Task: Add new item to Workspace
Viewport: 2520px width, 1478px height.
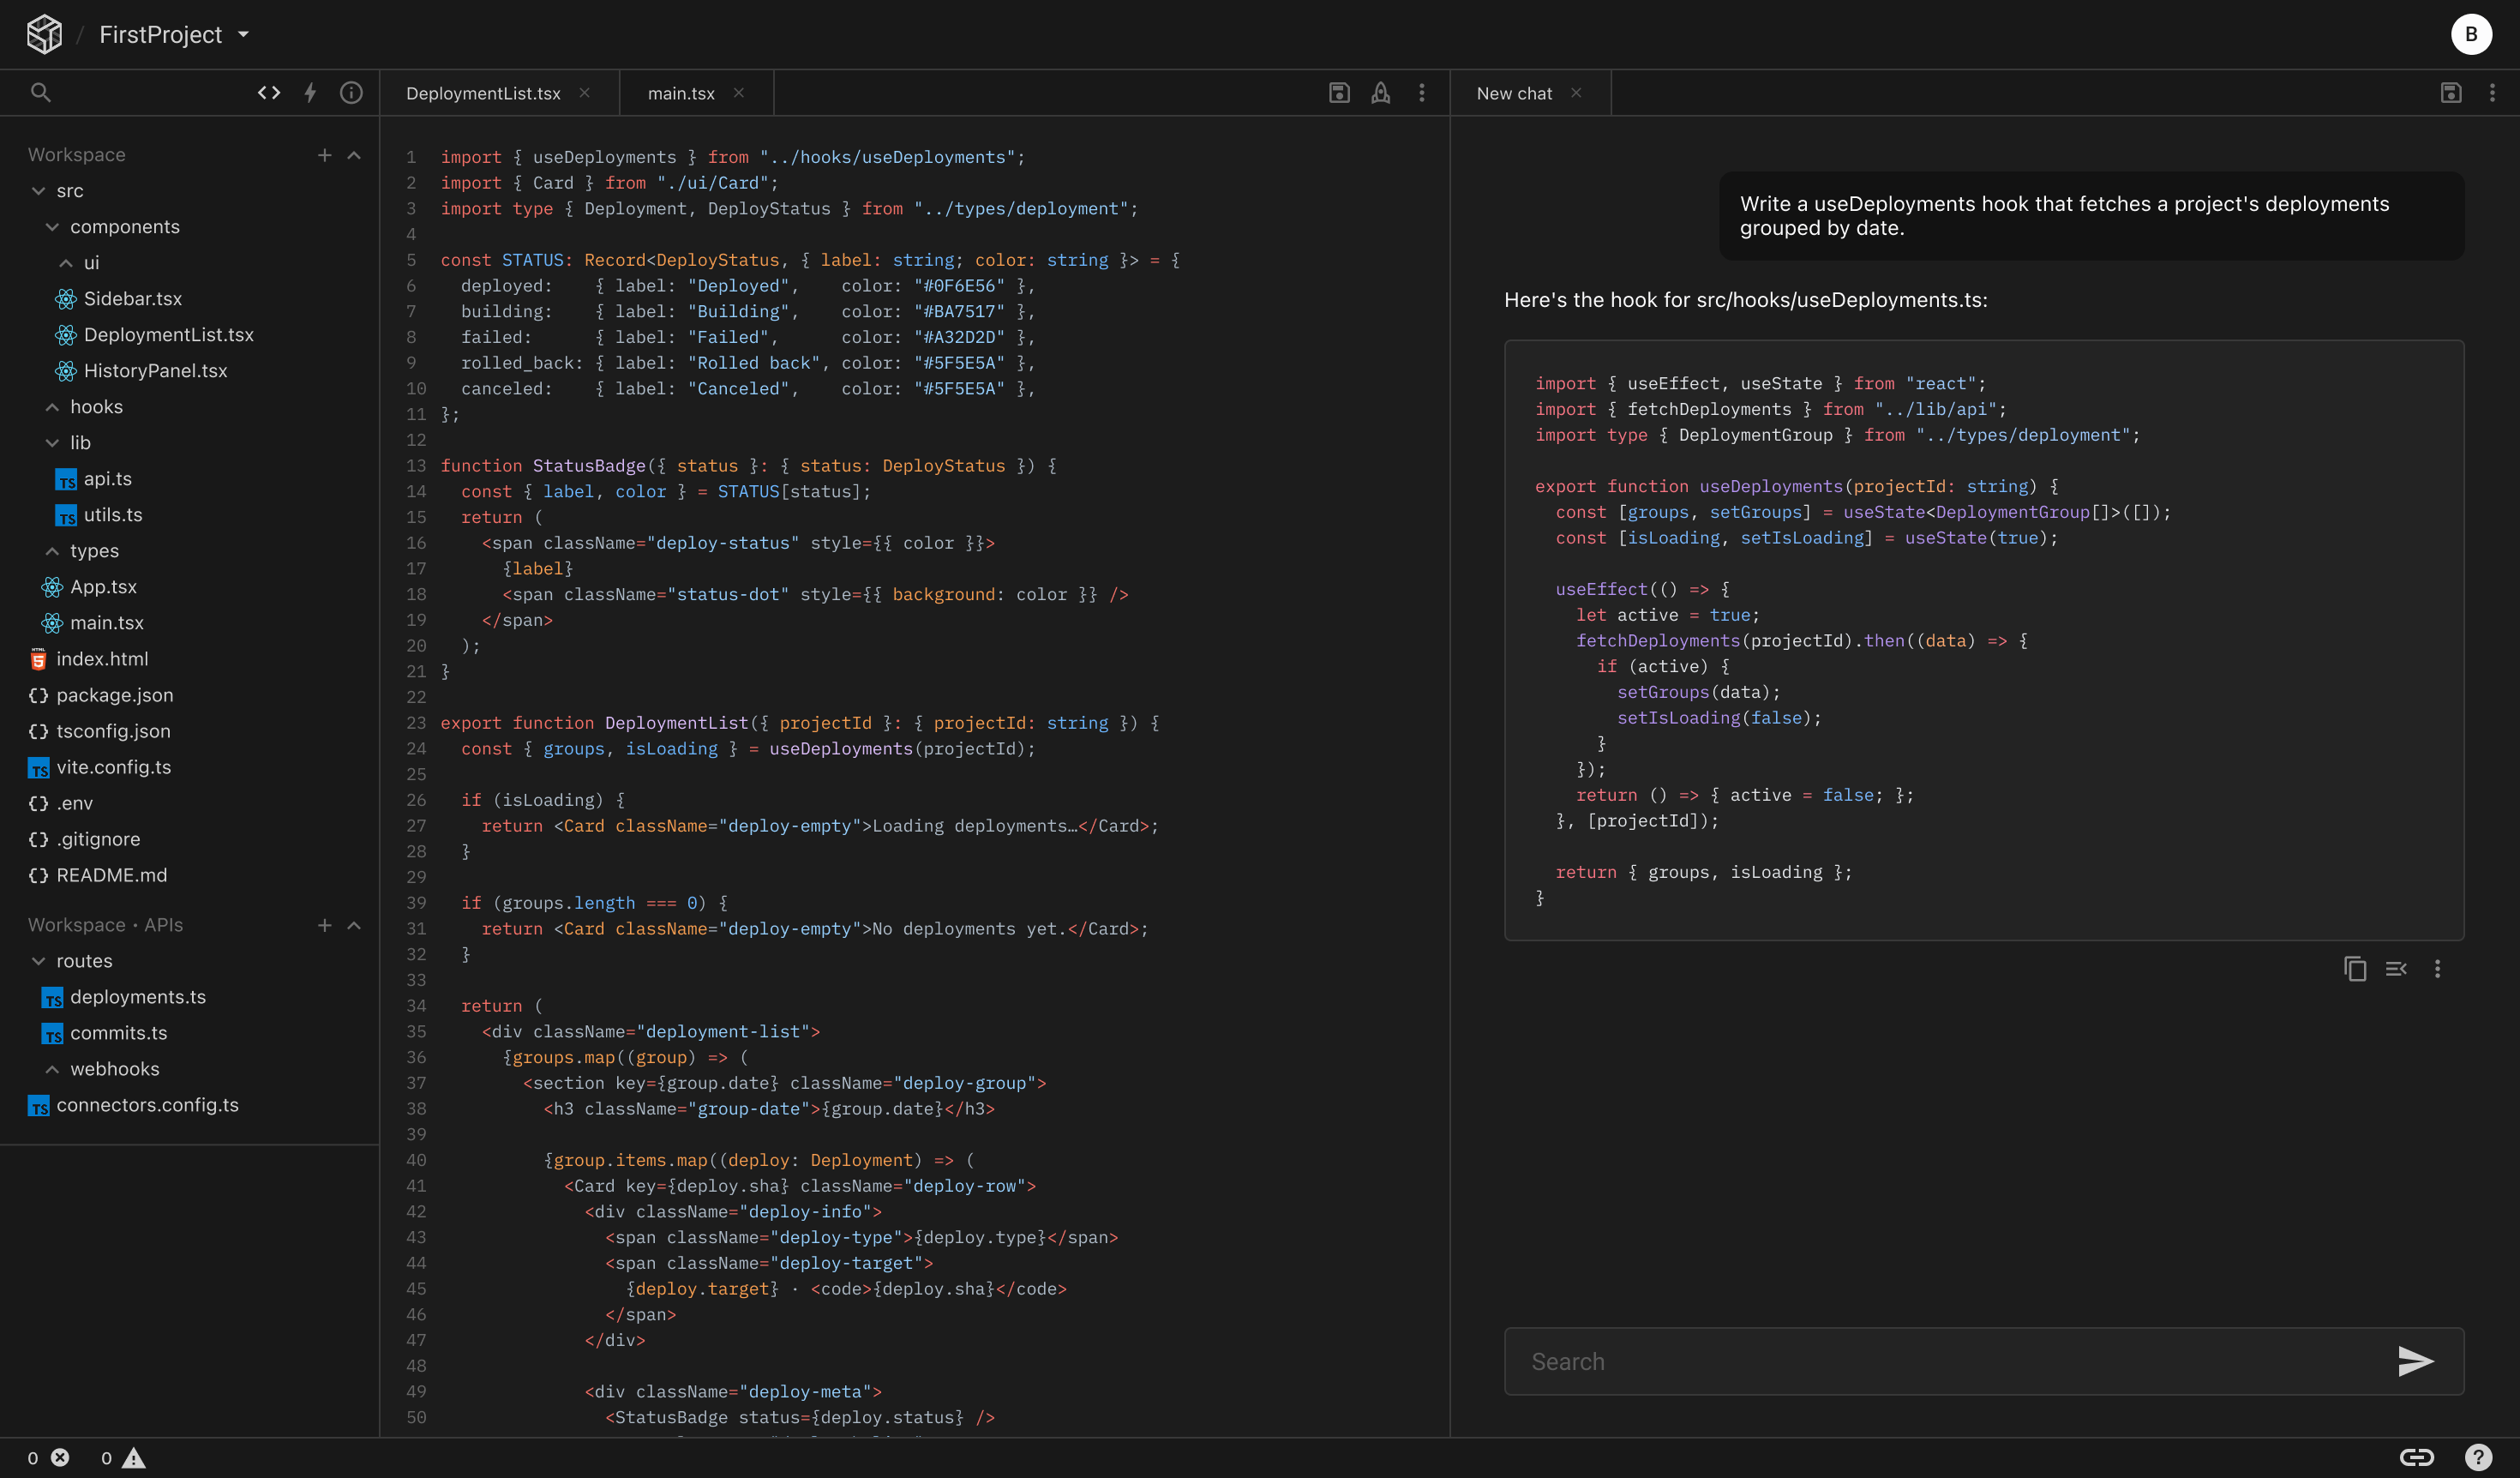Action: pyautogui.click(x=324, y=155)
